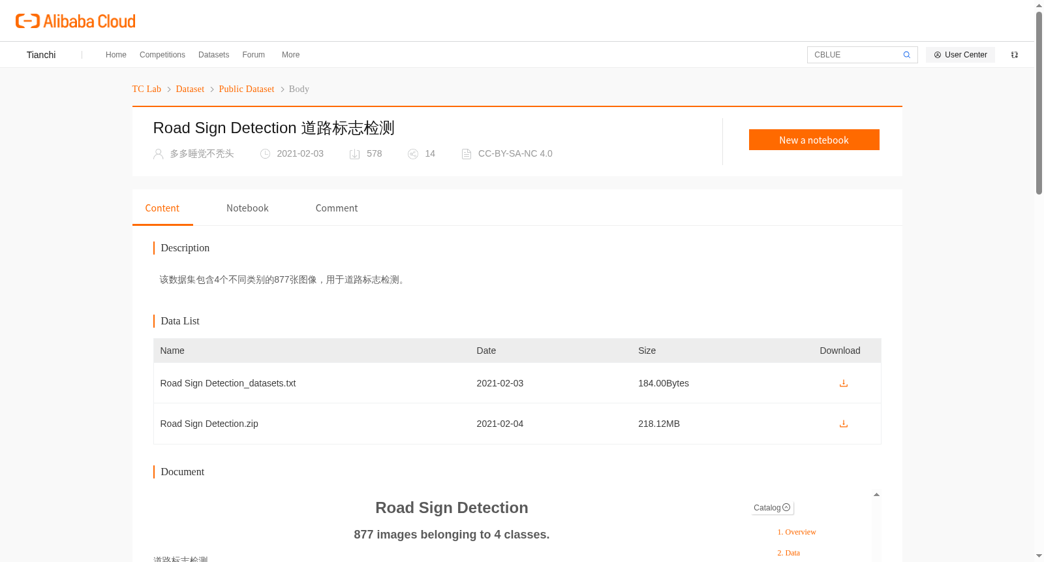Click the fullscreen toggle icon next to User Center
The image size is (1044, 562).
pyautogui.click(x=1015, y=55)
